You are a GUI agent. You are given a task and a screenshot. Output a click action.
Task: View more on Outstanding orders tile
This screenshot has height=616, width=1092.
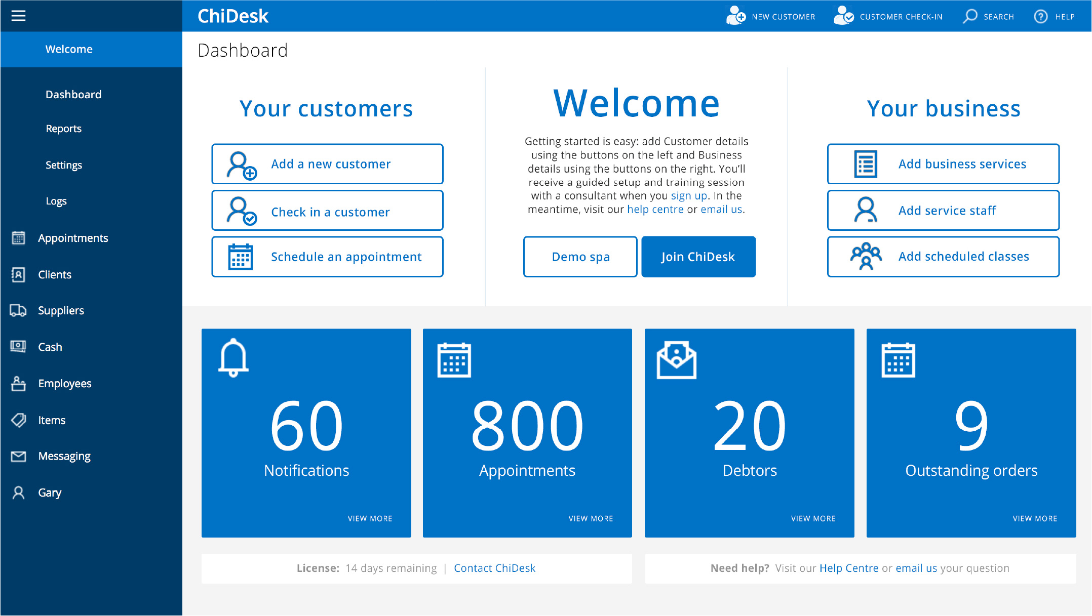[x=1035, y=519]
